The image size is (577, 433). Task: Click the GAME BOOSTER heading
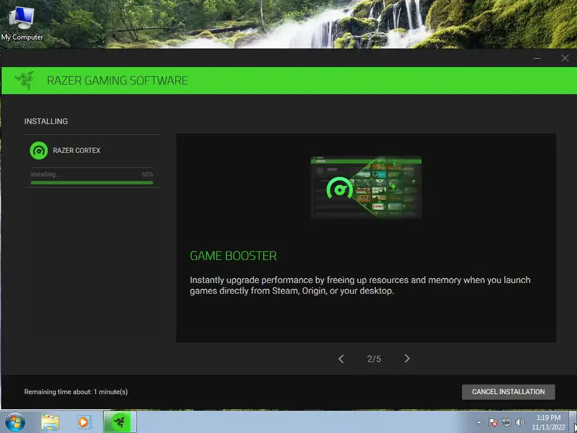(x=233, y=255)
